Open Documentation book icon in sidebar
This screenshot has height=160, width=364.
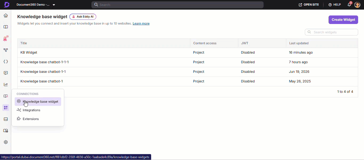(6, 27)
